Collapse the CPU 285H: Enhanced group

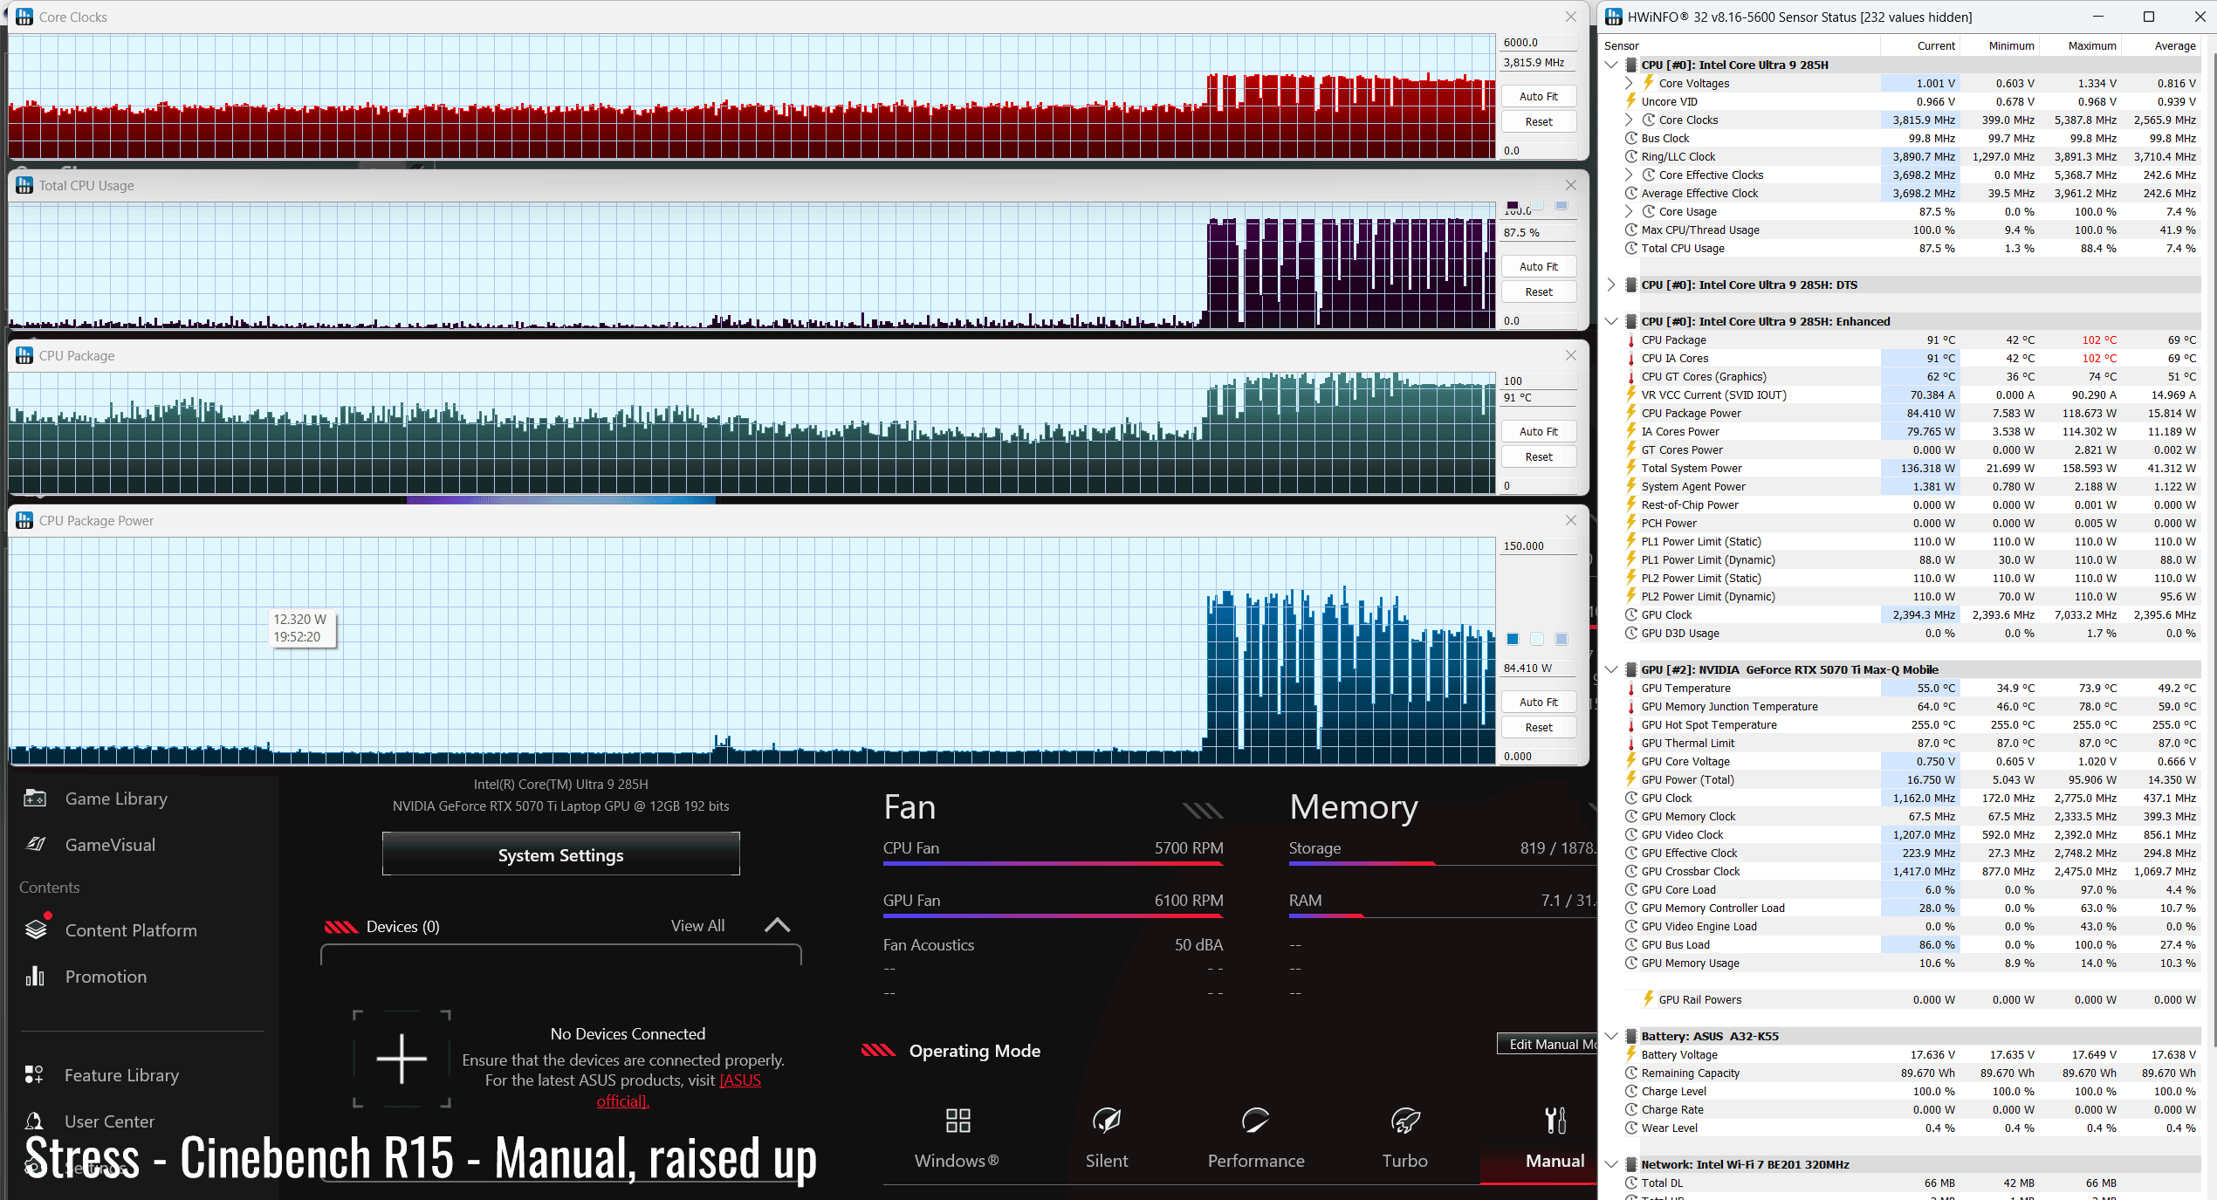[x=1611, y=321]
